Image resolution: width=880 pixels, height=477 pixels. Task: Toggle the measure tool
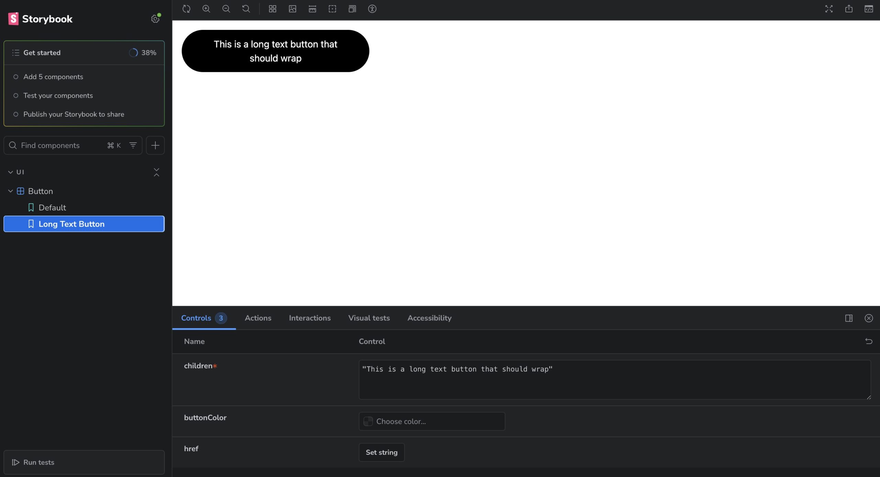(312, 9)
